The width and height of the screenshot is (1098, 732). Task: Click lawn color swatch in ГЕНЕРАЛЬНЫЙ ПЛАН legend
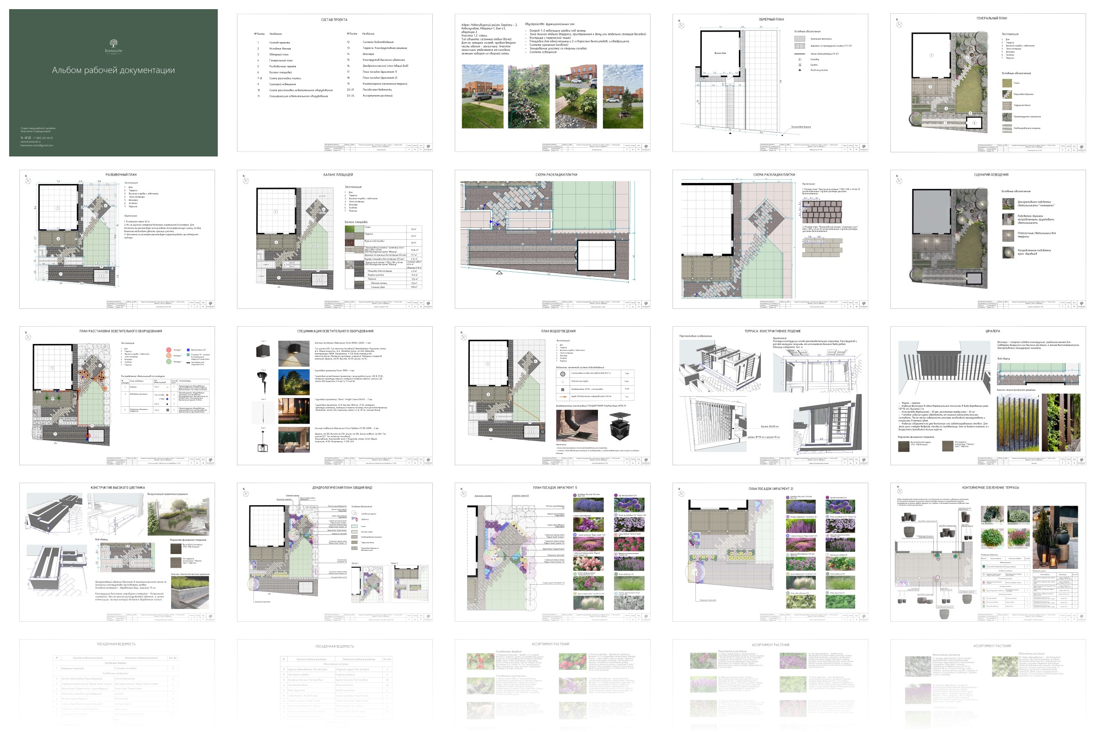pos(1007,83)
